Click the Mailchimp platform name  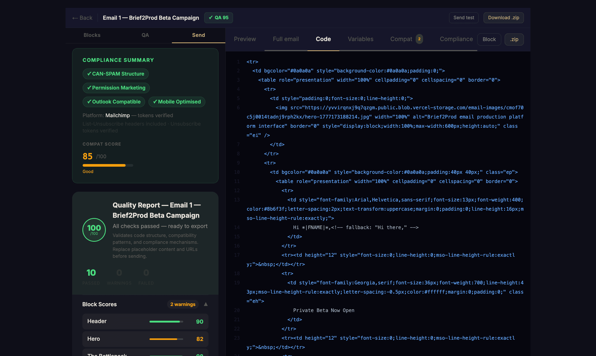tap(117, 115)
